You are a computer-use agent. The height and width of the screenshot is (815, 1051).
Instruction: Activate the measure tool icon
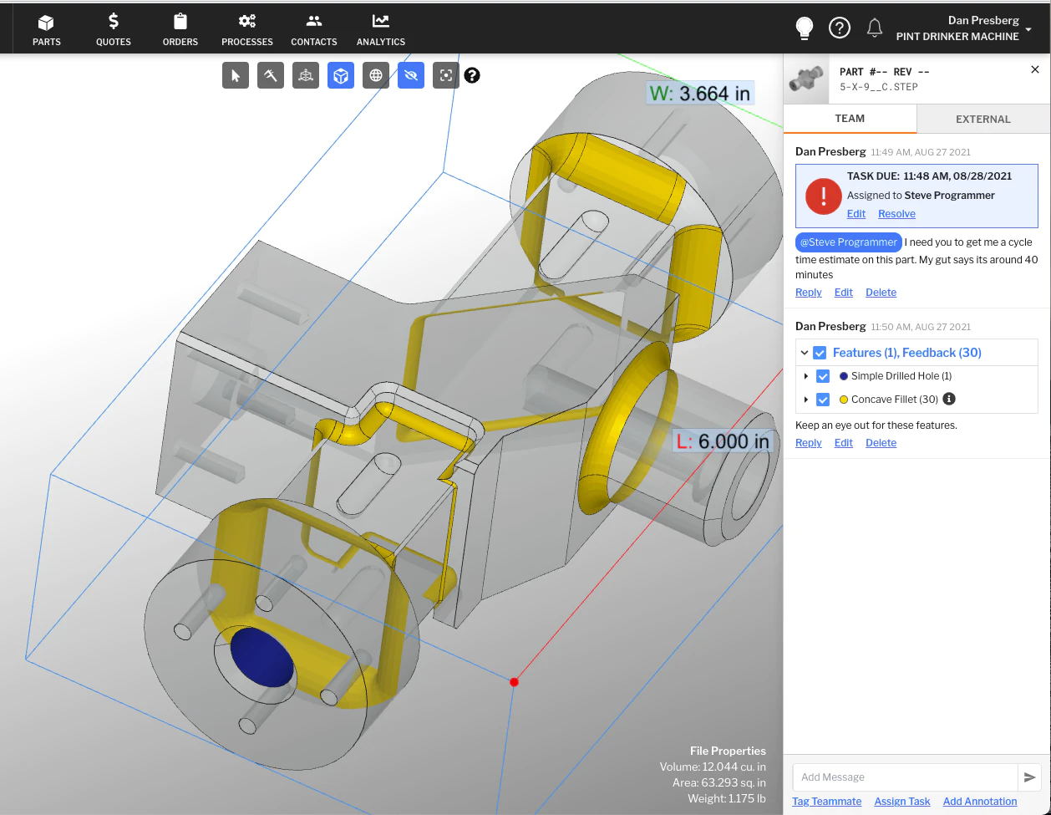pos(271,75)
